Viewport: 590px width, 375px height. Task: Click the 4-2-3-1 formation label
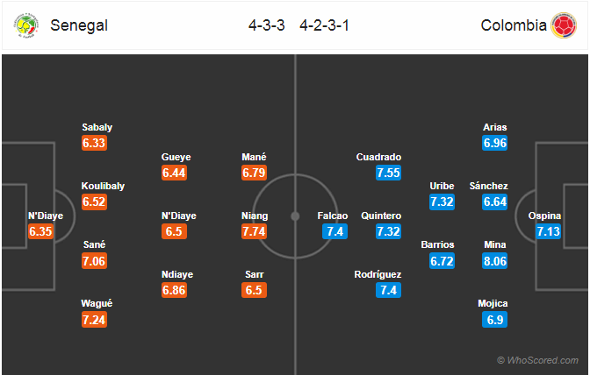[324, 25]
